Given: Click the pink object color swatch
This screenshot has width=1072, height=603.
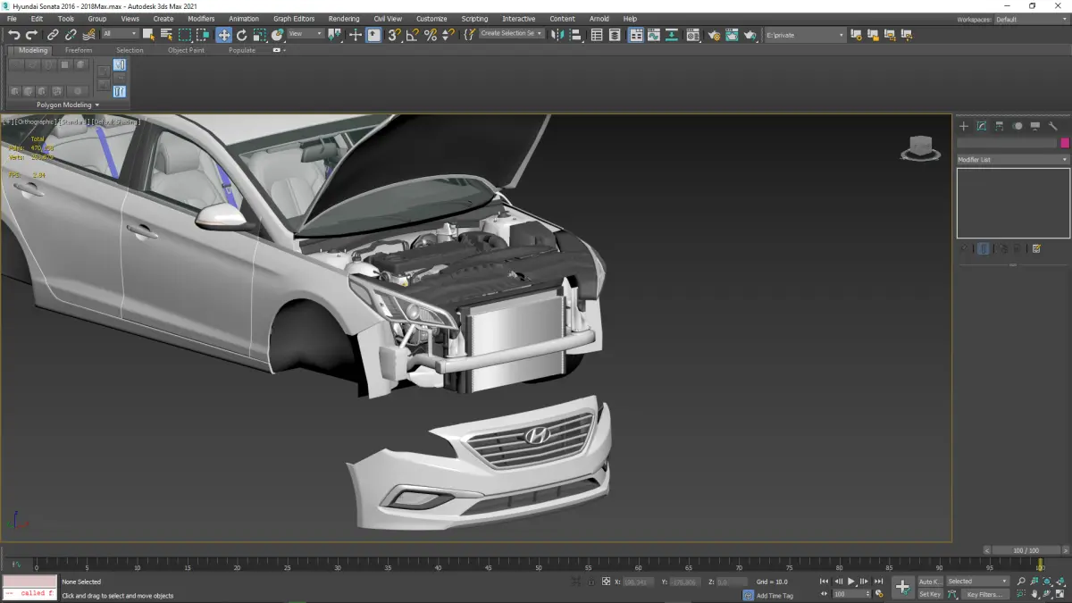Looking at the screenshot, I should pyautogui.click(x=1065, y=143).
